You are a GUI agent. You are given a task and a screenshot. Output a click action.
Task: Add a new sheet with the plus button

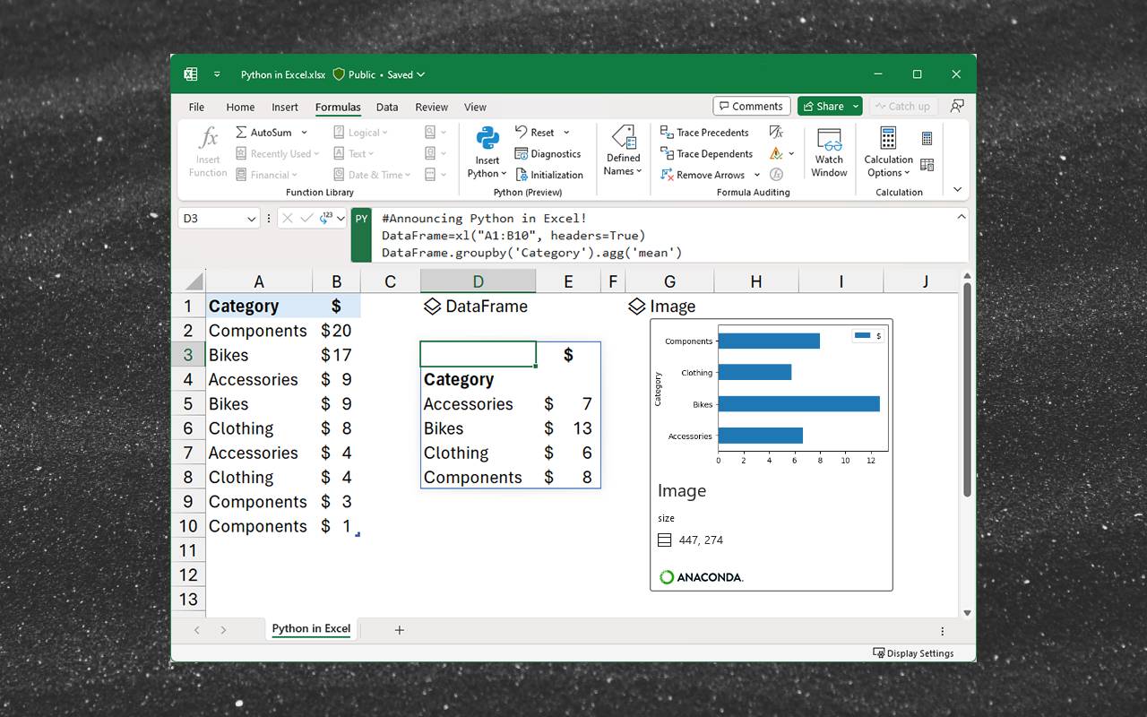(x=399, y=628)
